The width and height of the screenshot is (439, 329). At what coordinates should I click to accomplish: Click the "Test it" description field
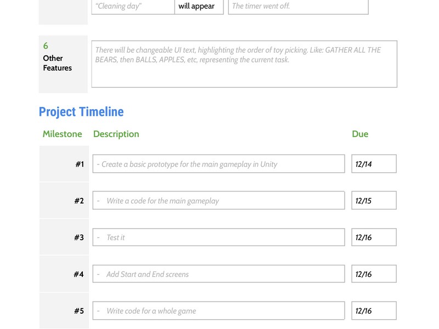pos(218,237)
